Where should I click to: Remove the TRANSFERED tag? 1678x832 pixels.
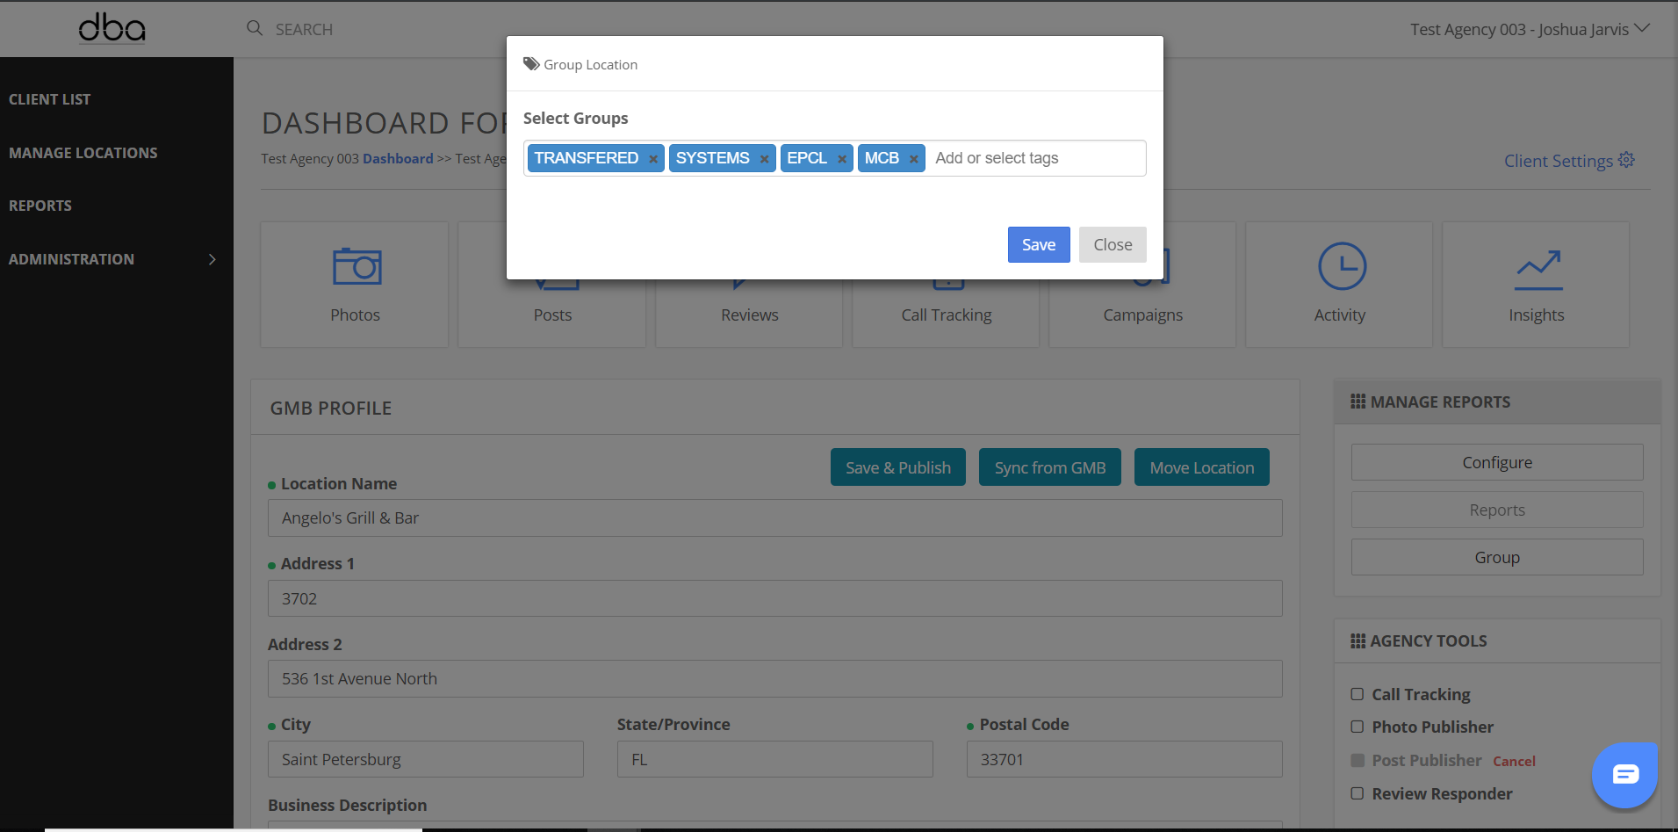click(652, 159)
